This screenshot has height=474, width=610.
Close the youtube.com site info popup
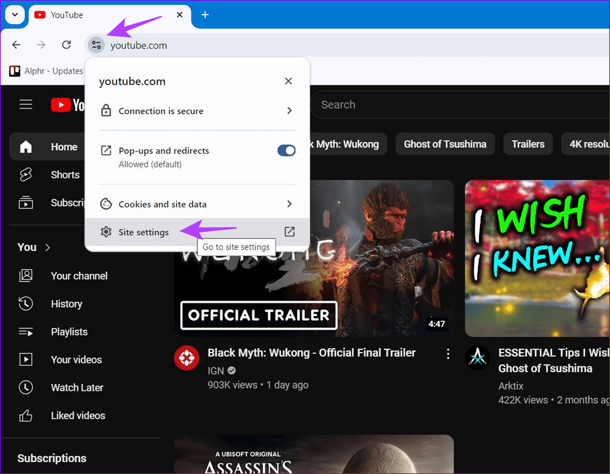(x=289, y=81)
